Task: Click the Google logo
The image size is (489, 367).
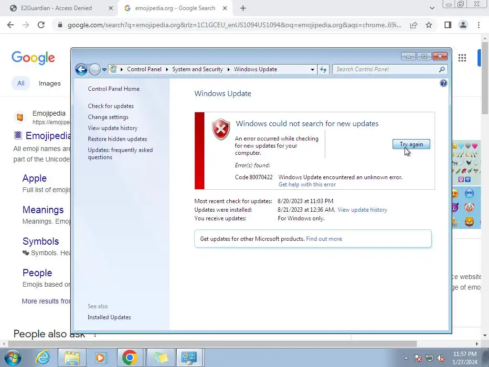Action: tap(33, 58)
